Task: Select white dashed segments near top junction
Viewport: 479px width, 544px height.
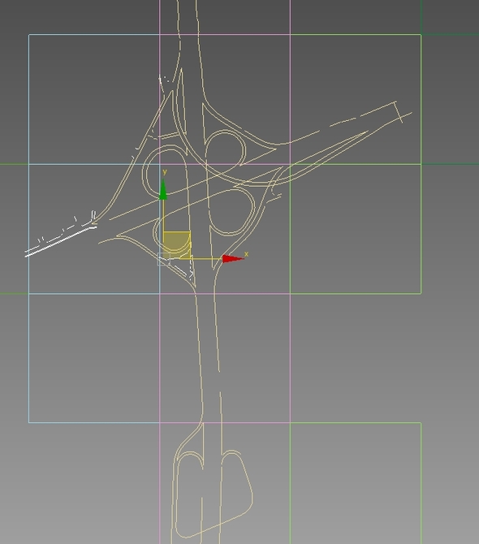Action: click(x=165, y=81)
